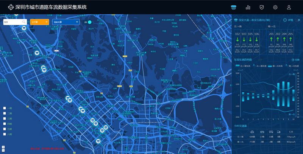Zoom out the map with minus button
Screen dimensions: 303x154
pos(3,150)
